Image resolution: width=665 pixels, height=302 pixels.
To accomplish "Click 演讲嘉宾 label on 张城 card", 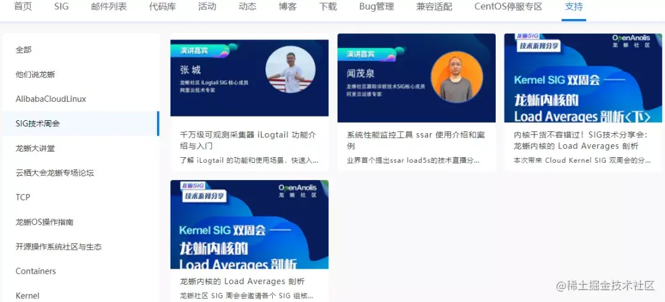I will (194, 51).
